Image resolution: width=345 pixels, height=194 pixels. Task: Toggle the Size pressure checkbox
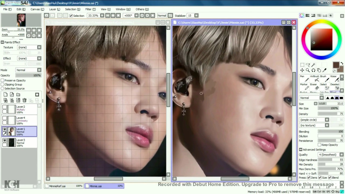(x=320, y=178)
